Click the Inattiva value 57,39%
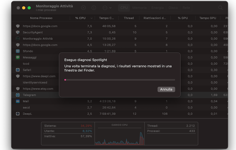Screen dimensions: 236x150 (86, 136)
